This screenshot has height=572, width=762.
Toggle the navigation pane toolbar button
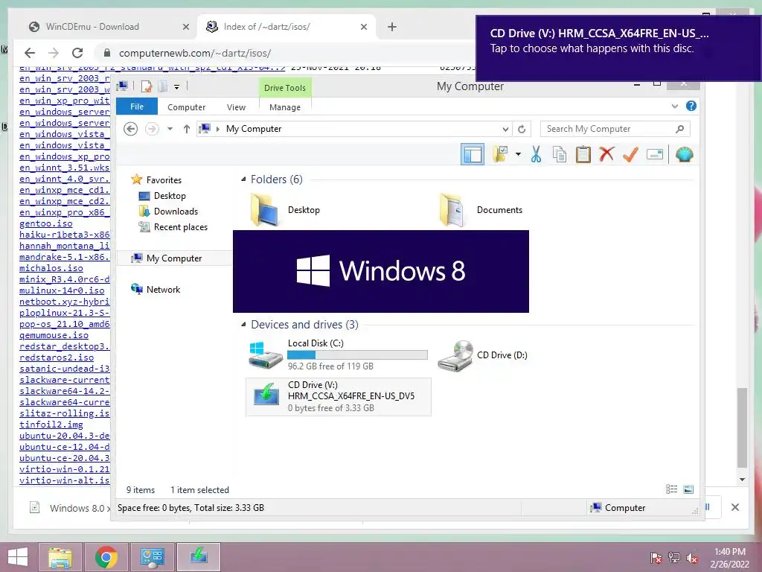(473, 155)
